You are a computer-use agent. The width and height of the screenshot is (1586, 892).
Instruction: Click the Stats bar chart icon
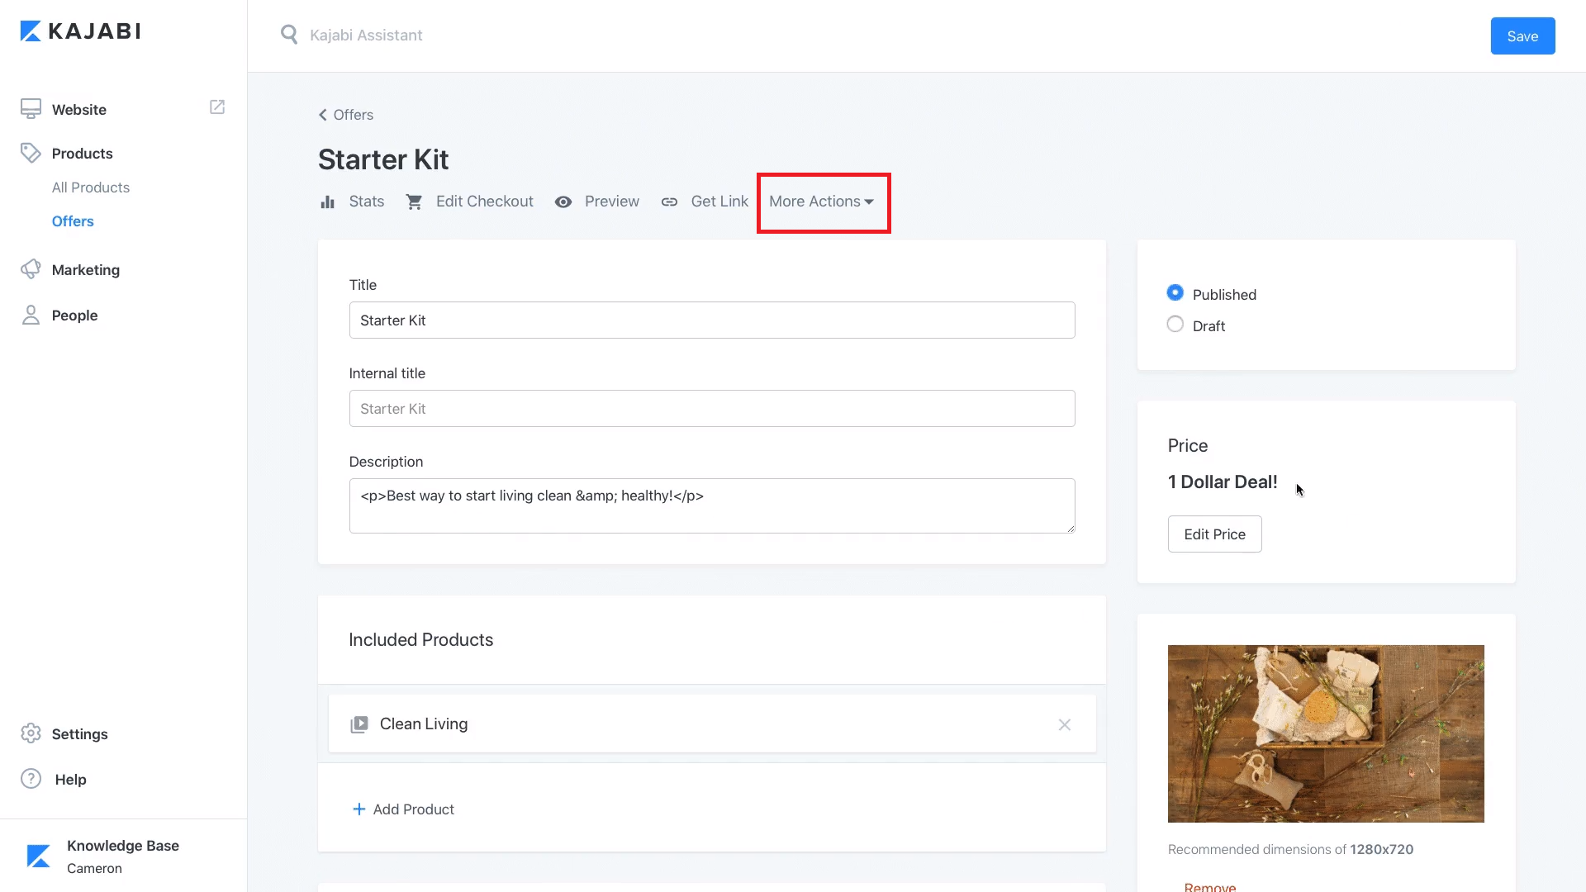(328, 202)
